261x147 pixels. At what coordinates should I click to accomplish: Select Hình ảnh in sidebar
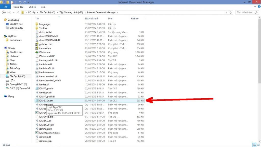click(12, 56)
